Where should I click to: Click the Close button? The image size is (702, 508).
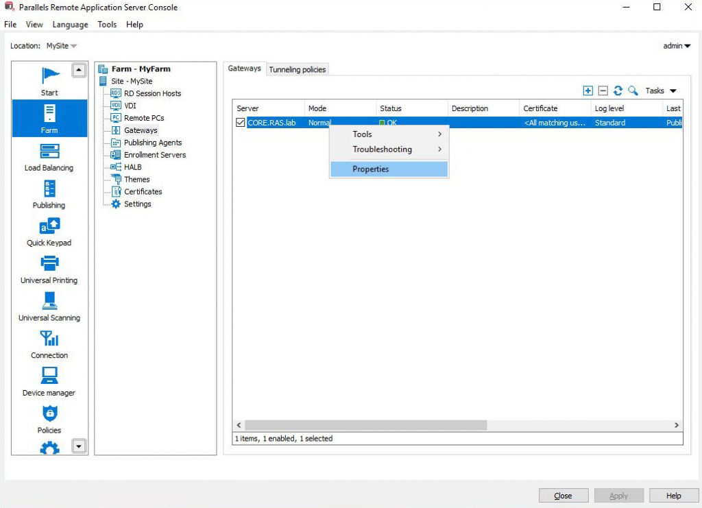click(x=564, y=496)
